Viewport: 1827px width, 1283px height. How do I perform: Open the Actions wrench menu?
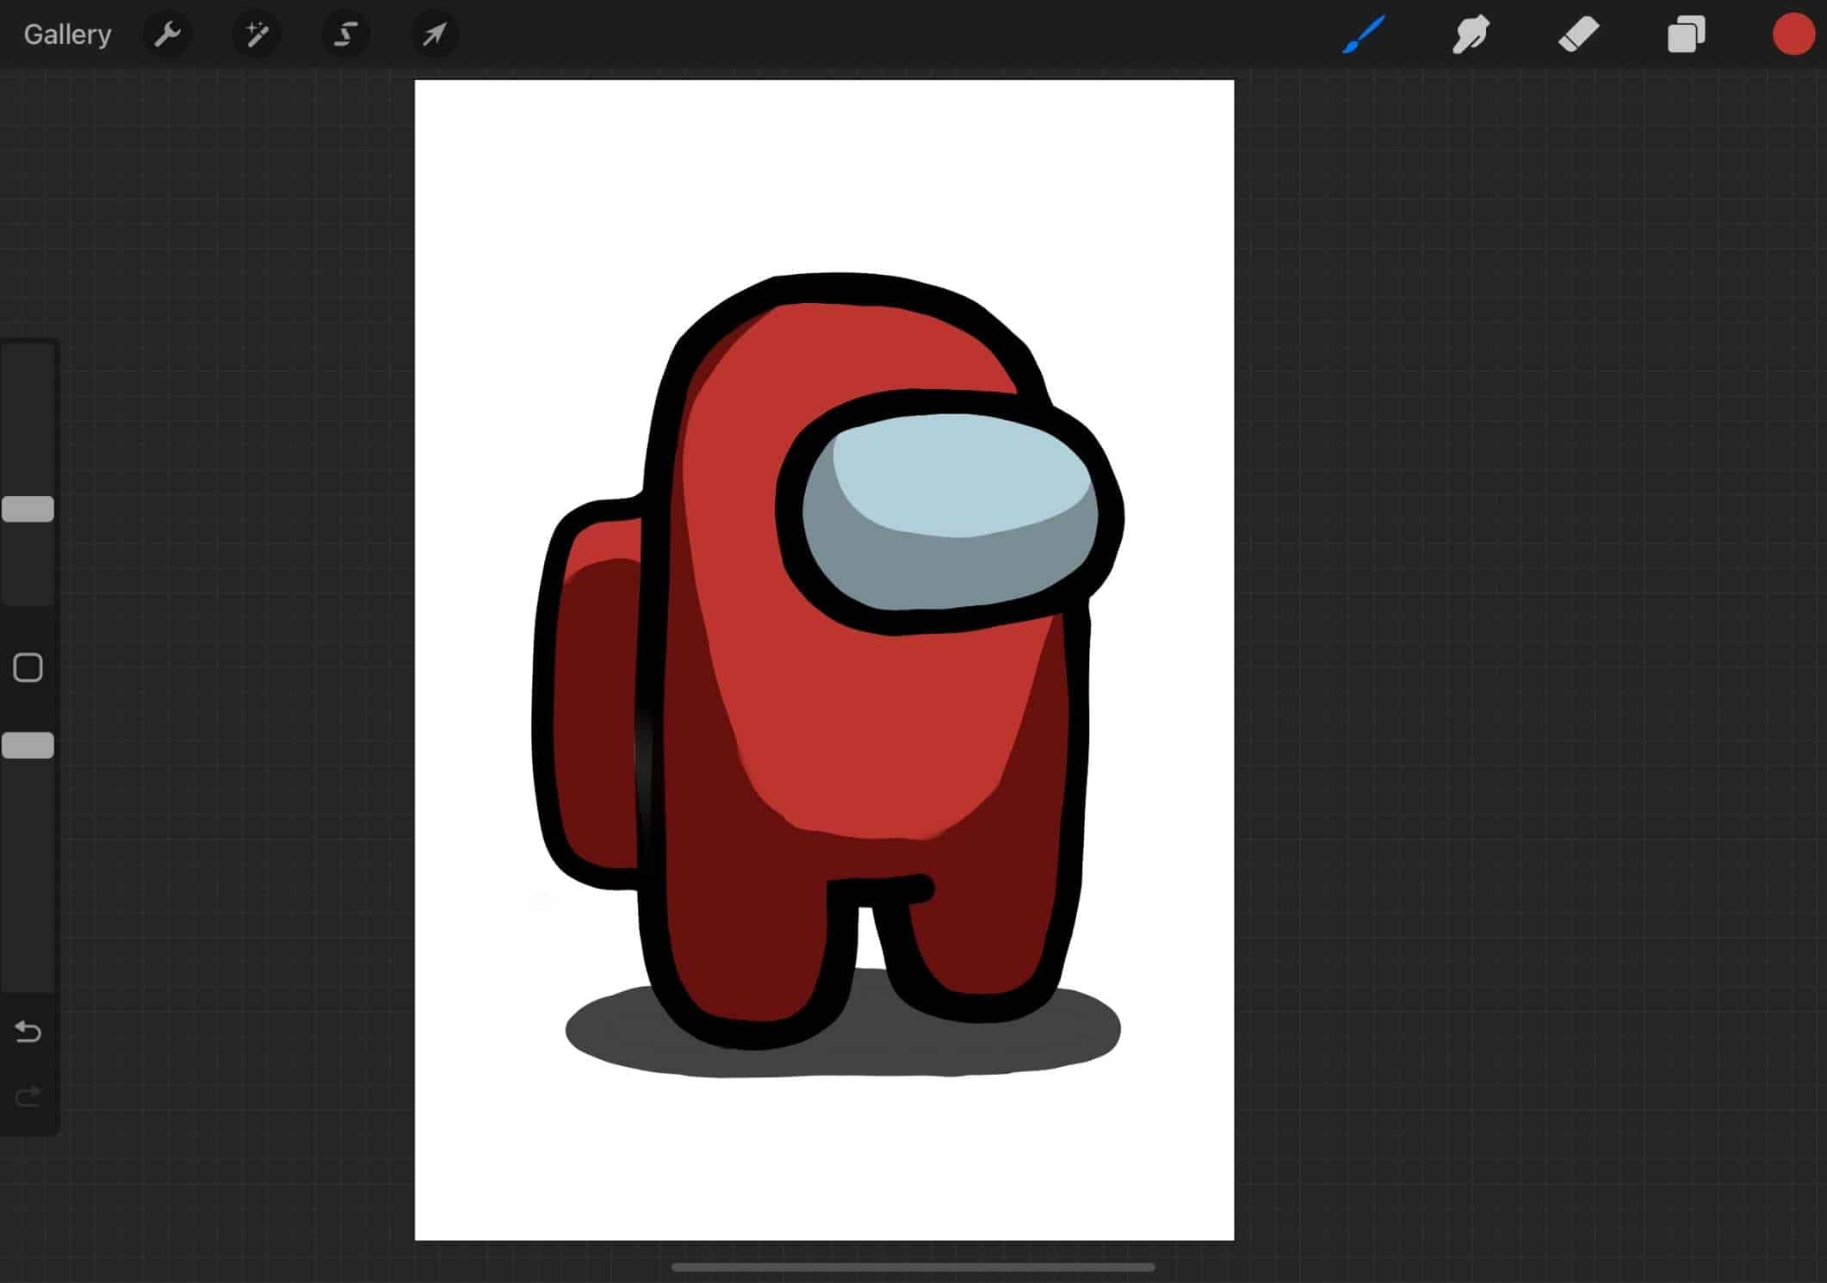(167, 34)
